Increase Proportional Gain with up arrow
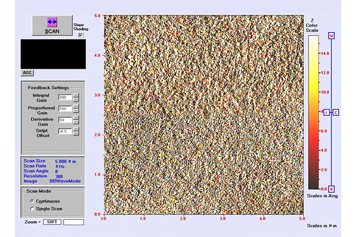This screenshot has height=237, width=356. tap(76, 107)
